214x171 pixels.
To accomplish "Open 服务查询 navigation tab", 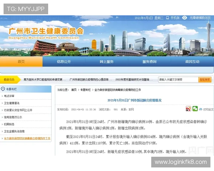I will coord(149,62).
